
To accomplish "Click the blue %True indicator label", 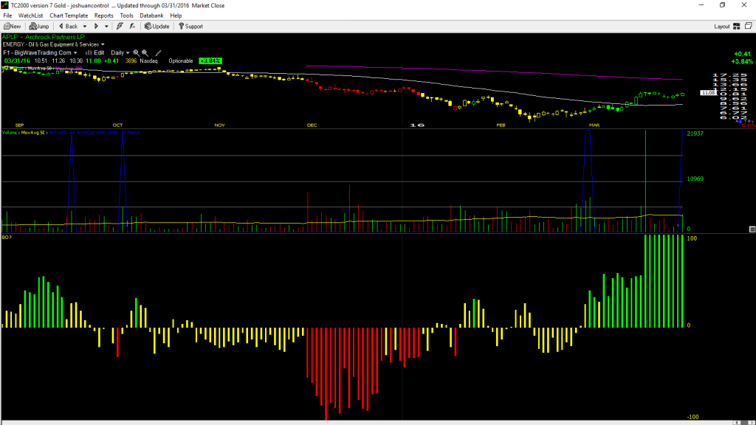I will tap(94, 133).
